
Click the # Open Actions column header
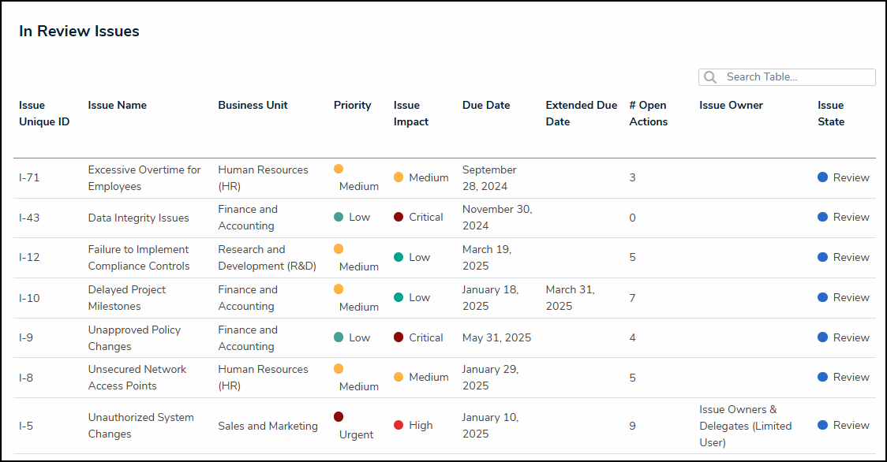pyautogui.click(x=648, y=114)
